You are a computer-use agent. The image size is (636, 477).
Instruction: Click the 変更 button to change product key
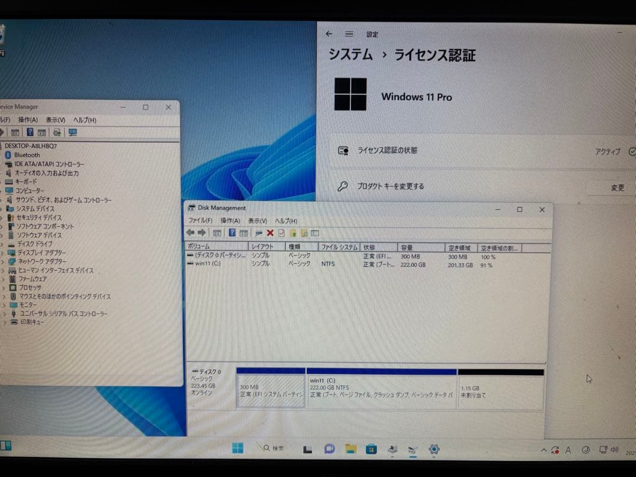pos(617,187)
